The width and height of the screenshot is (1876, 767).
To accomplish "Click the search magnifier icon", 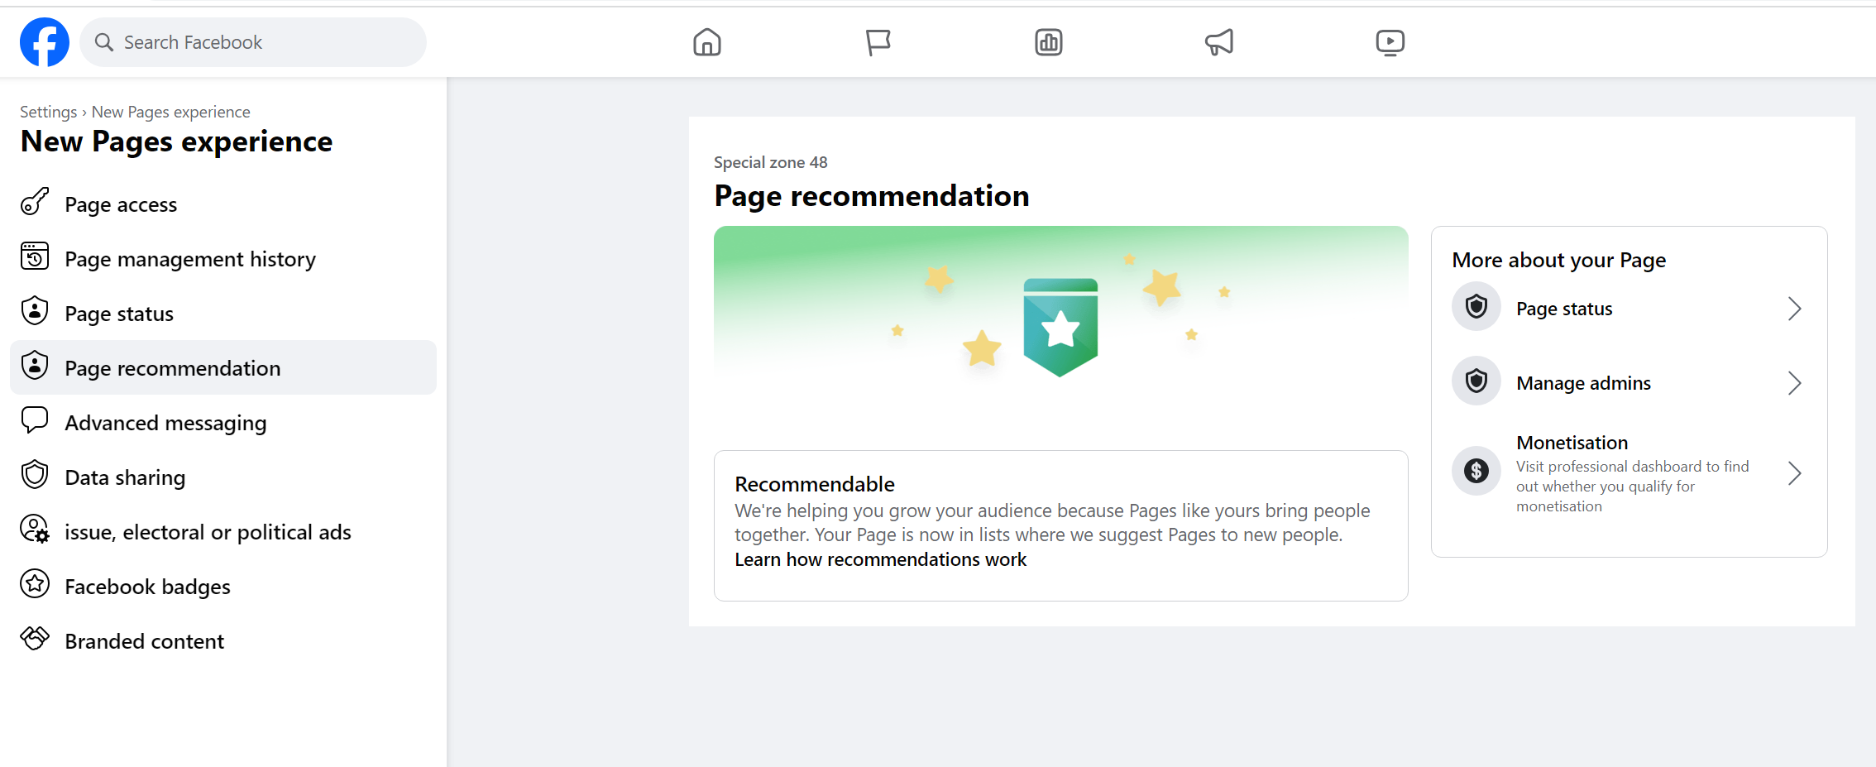I will (x=103, y=42).
